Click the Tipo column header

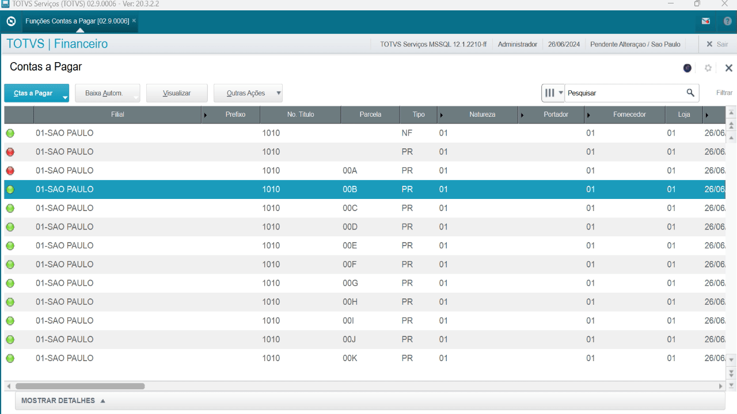point(419,114)
